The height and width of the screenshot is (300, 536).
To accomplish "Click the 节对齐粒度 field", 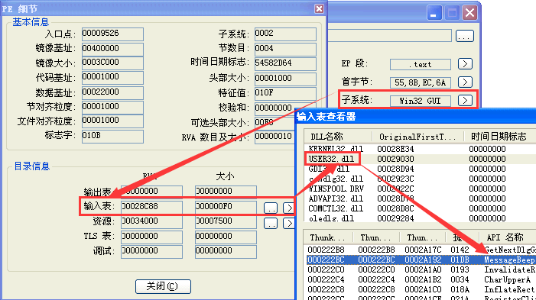I will (112, 107).
